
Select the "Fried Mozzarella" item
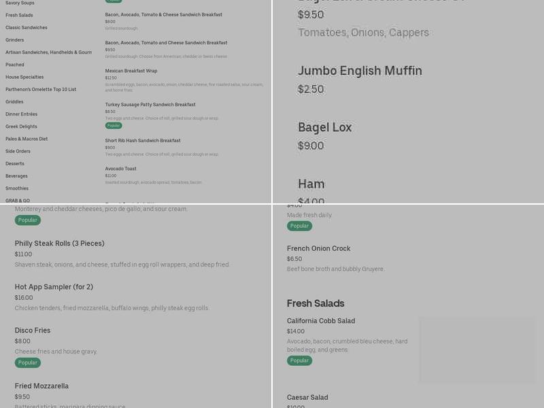coord(41,386)
